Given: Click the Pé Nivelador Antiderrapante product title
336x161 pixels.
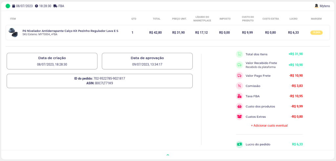Looking at the screenshot, I should click(70, 31).
